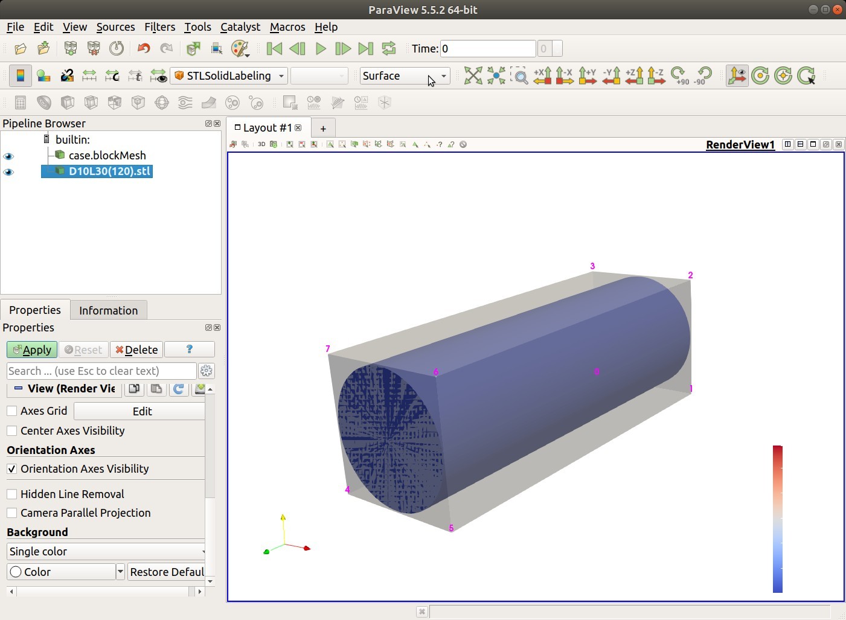Uncheck Orientation Axes Visibility
Viewport: 846px width, 620px height.
point(12,469)
